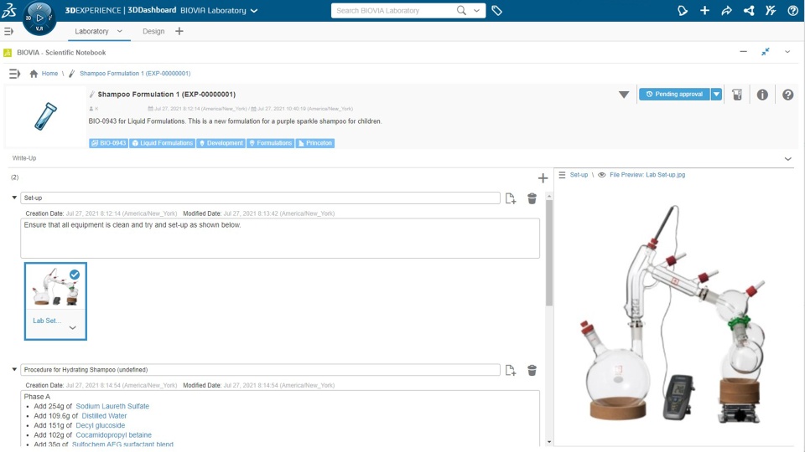Click the Formulations tag
Image resolution: width=805 pixels, height=452 pixels.
(x=271, y=143)
